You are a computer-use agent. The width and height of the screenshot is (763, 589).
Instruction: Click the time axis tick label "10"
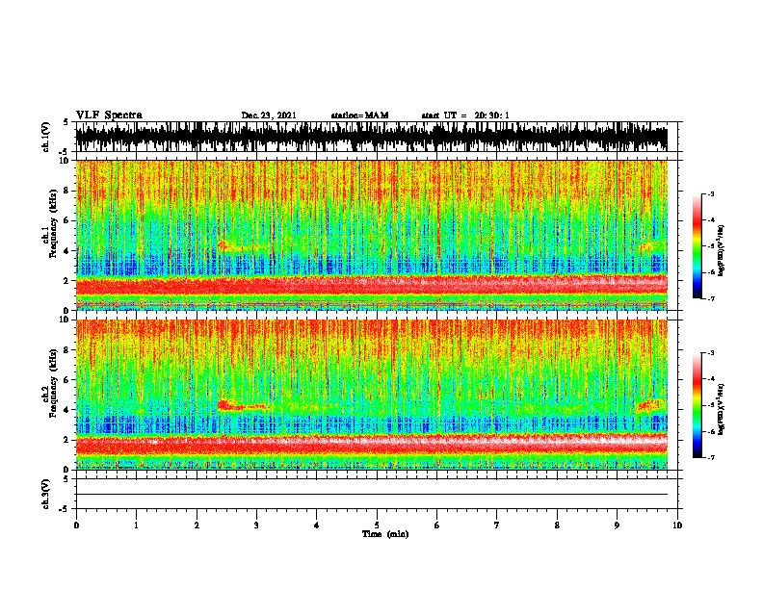677,525
